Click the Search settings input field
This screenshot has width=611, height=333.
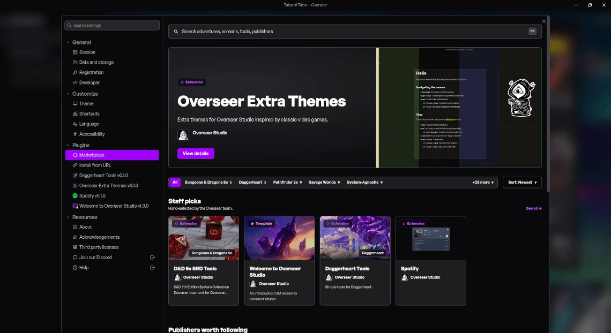pyautogui.click(x=112, y=25)
